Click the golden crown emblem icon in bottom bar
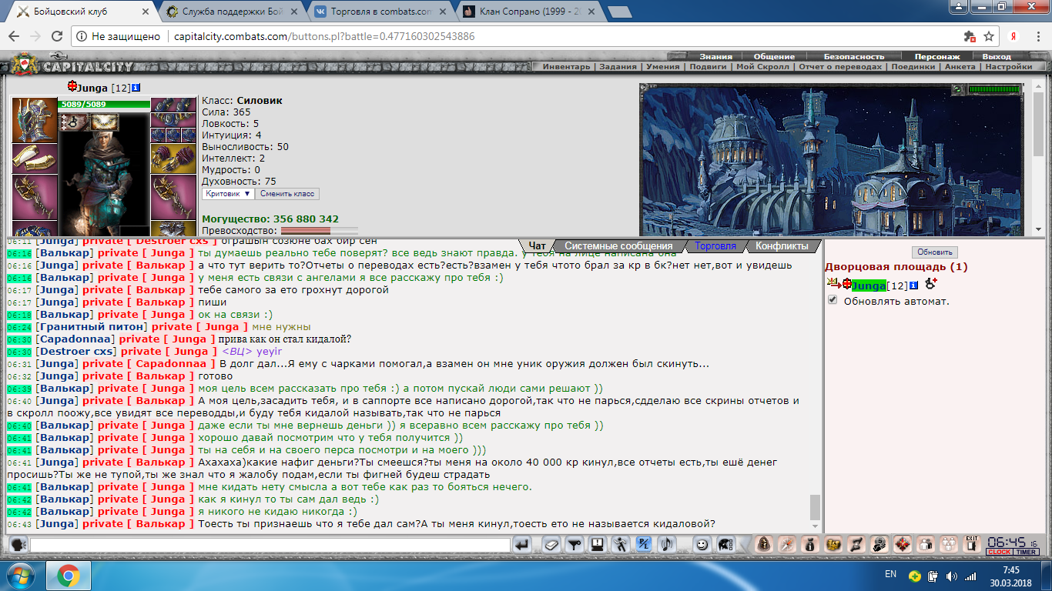 point(833,544)
